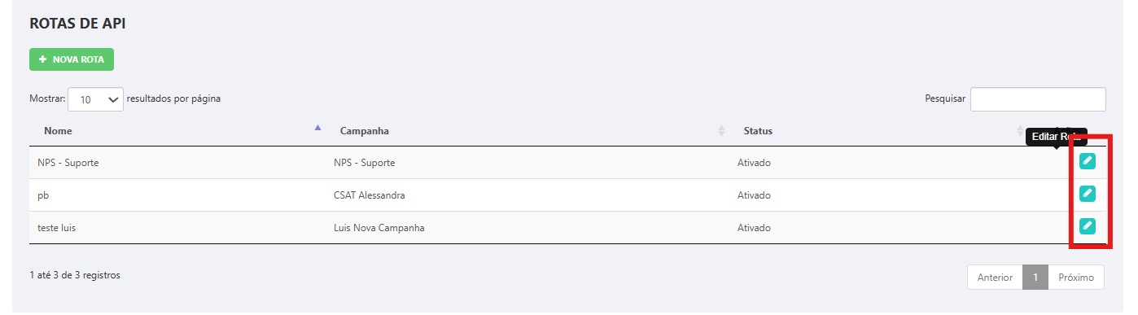
Task: Go to Próximo page
Action: pyautogui.click(x=1076, y=278)
